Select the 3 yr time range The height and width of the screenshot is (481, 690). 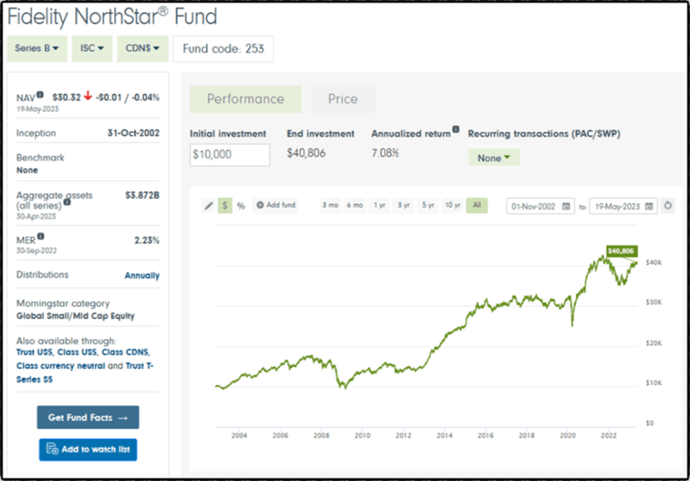click(403, 205)
